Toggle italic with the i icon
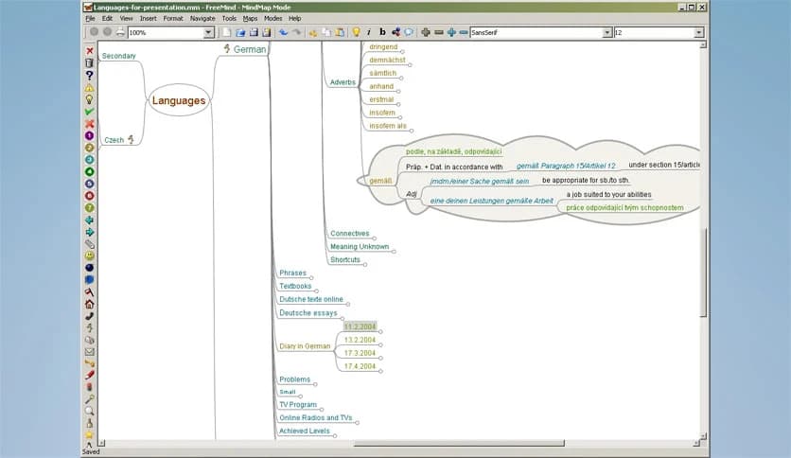 pyautogui.click(x=369, y=32)
